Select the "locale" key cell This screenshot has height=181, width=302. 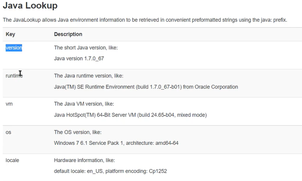(12, 160)
